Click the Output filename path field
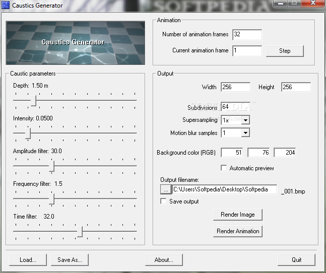Viewport: 326px width, 273px height. 225,189
